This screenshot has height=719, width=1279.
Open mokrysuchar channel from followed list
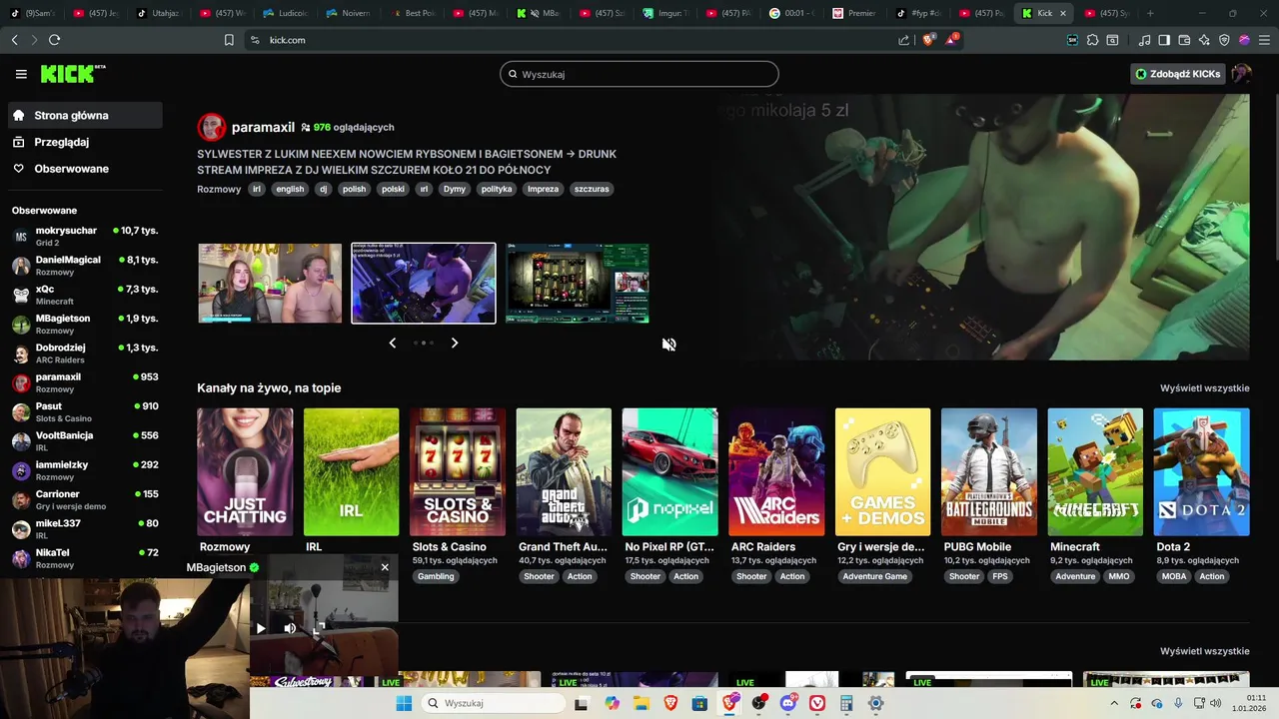click(84, 236)
